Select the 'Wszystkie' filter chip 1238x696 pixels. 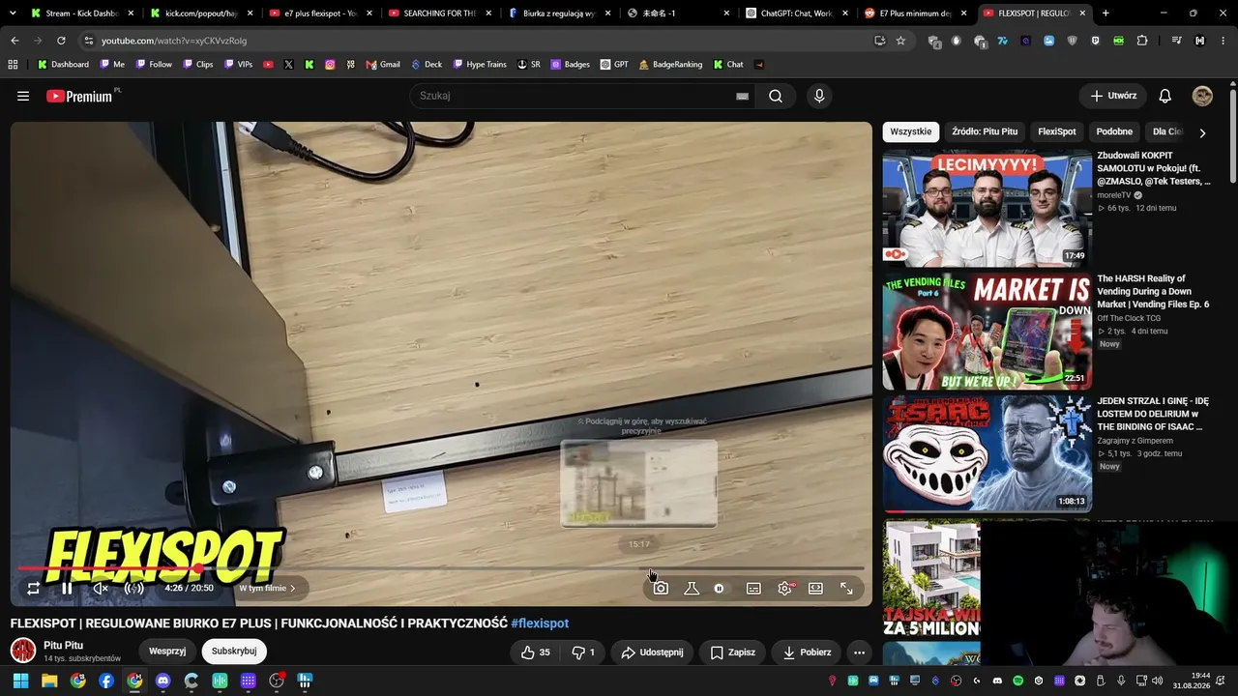910,131
